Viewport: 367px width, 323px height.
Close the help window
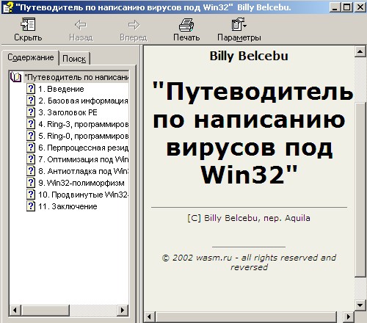coord(360,7)
